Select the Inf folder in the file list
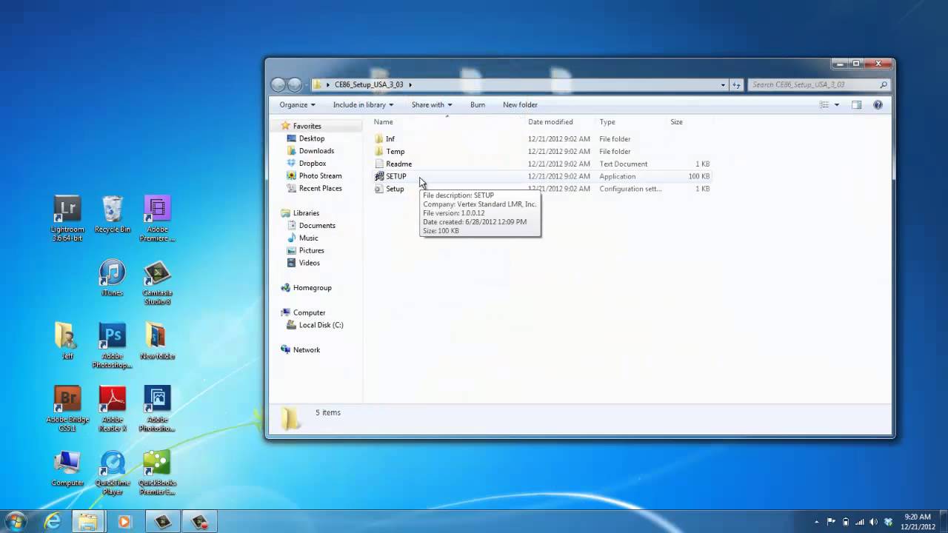This screenshot has height=533, width=948. click(542, 139)
